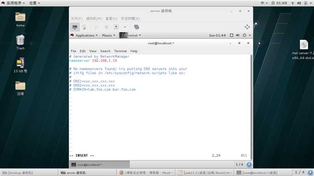Click the guest accessibility/screen icon in top bar

(232, 35)
